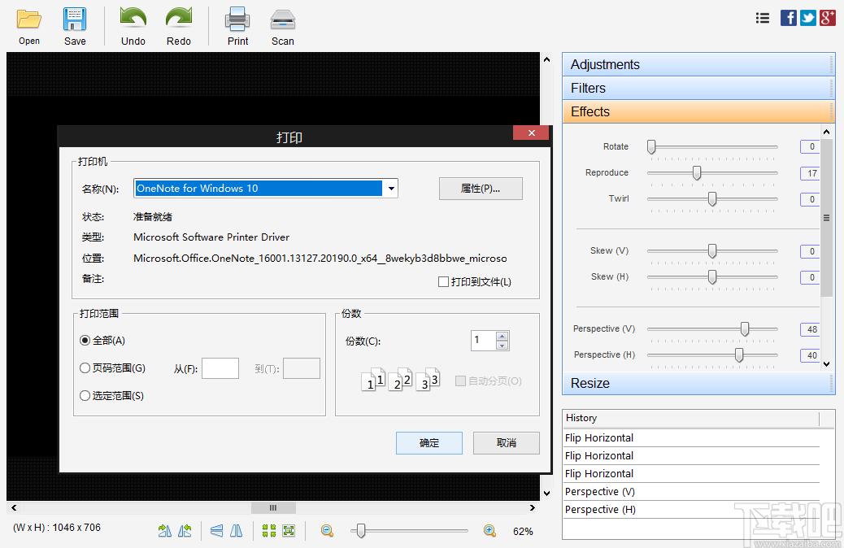Enable print to file checkbox
Viewport: 844px width, 548px height.
click(x=443, y=281)
